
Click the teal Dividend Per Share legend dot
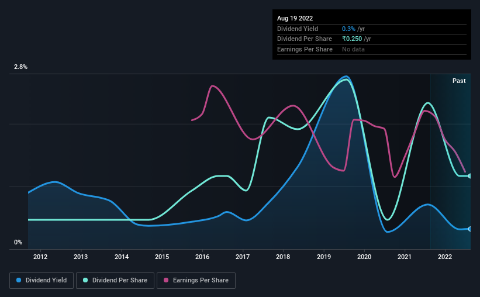coord(85,280)
